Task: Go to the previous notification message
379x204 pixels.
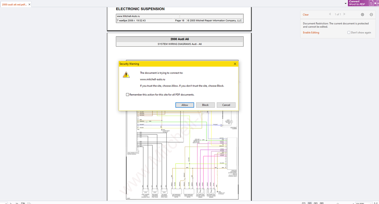Action: (x=330, y=14)
